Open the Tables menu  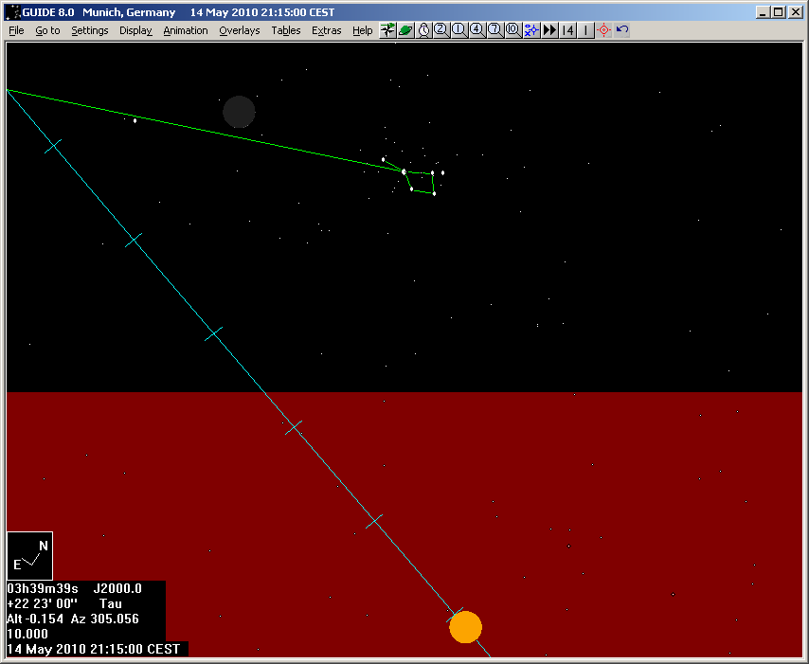285,30
